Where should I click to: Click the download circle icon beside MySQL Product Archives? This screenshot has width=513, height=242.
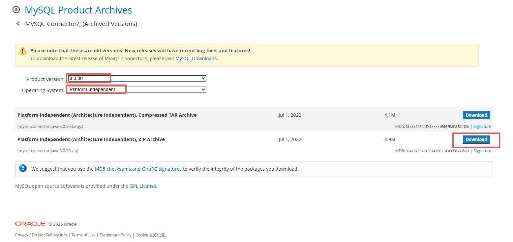pos(16,10)
